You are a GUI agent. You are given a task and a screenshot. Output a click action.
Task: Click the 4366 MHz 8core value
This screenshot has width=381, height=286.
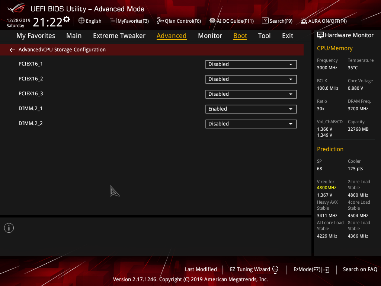(x=358, y=236)
